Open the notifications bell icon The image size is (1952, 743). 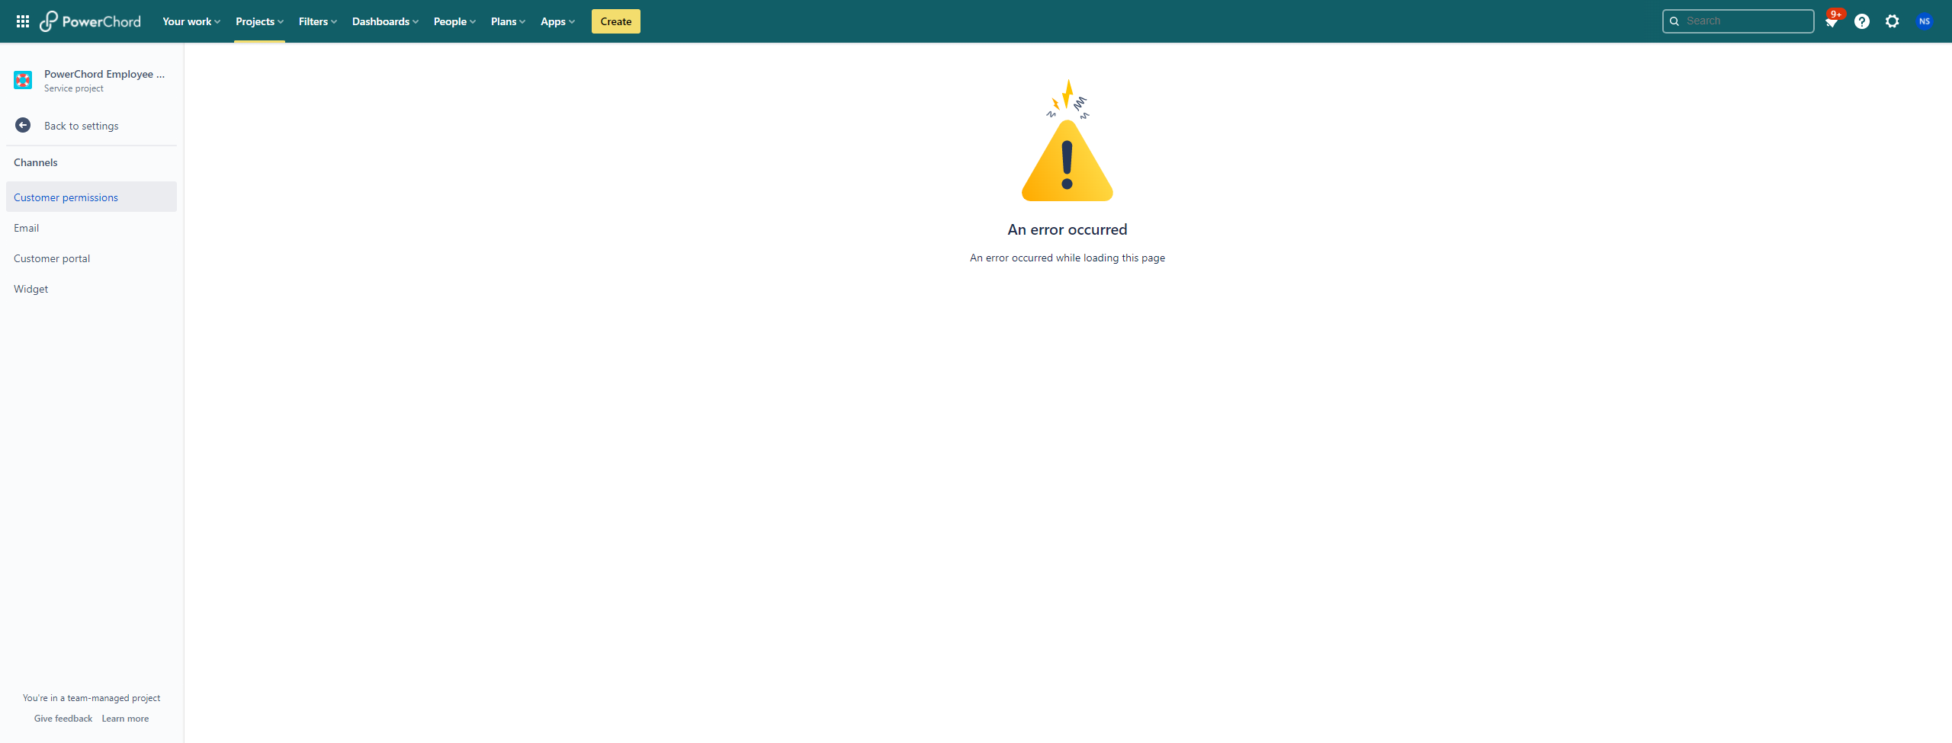coord(1832,21)
